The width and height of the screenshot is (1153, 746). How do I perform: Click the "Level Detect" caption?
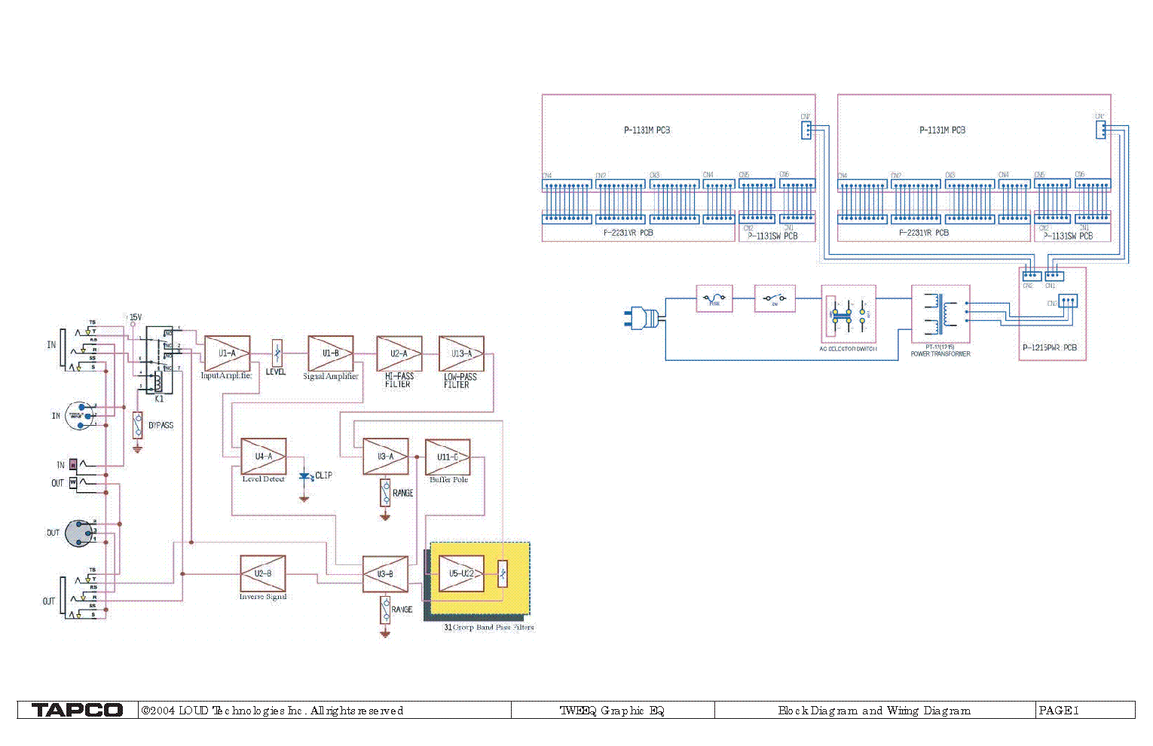pos(263,479)
